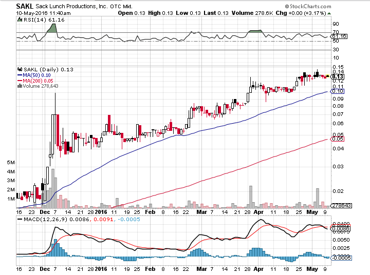
Task: Click the Volume 278,643 legend text
Action: click(x=41, y=86)
